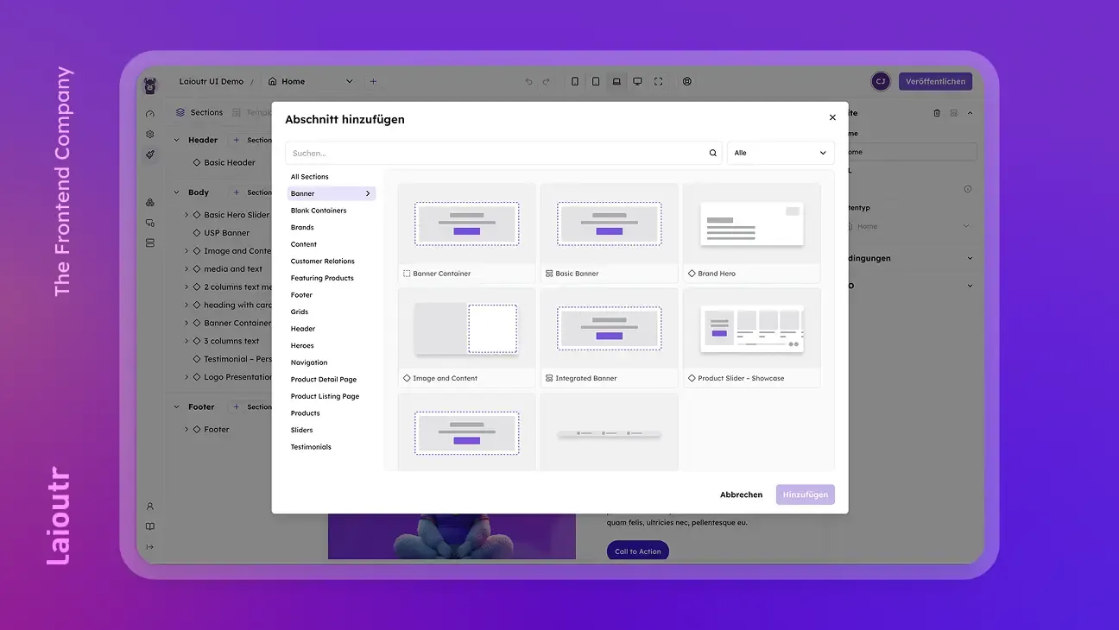Collapse the Body section group
Viewport: 1119px width, 630px height.
[x=177, y=192]
